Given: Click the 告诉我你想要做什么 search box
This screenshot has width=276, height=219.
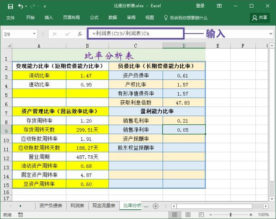Looking at the screenshot, I should pyautogui.click(x=186, y=18).
